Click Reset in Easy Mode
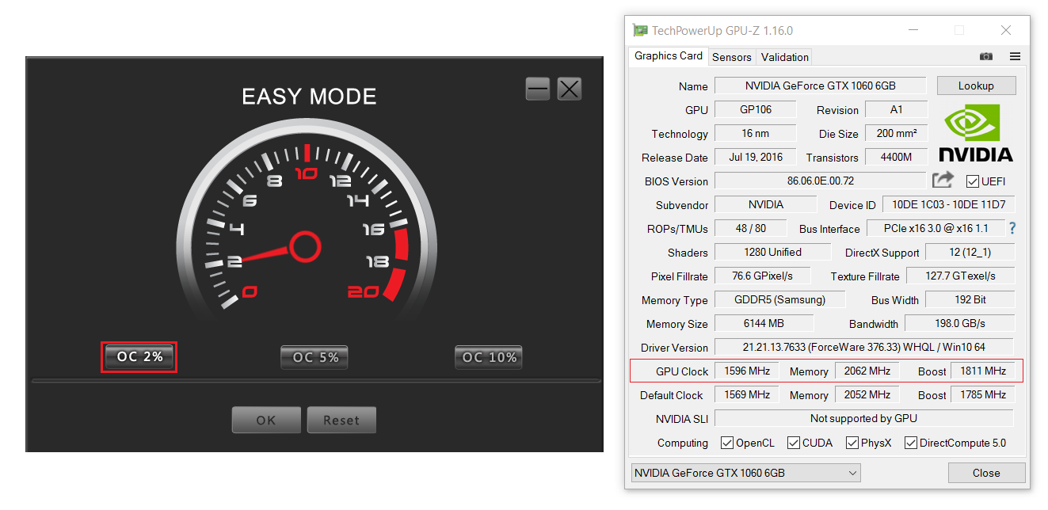Screen dimensions: 1048x510 [x=341, y=421]
